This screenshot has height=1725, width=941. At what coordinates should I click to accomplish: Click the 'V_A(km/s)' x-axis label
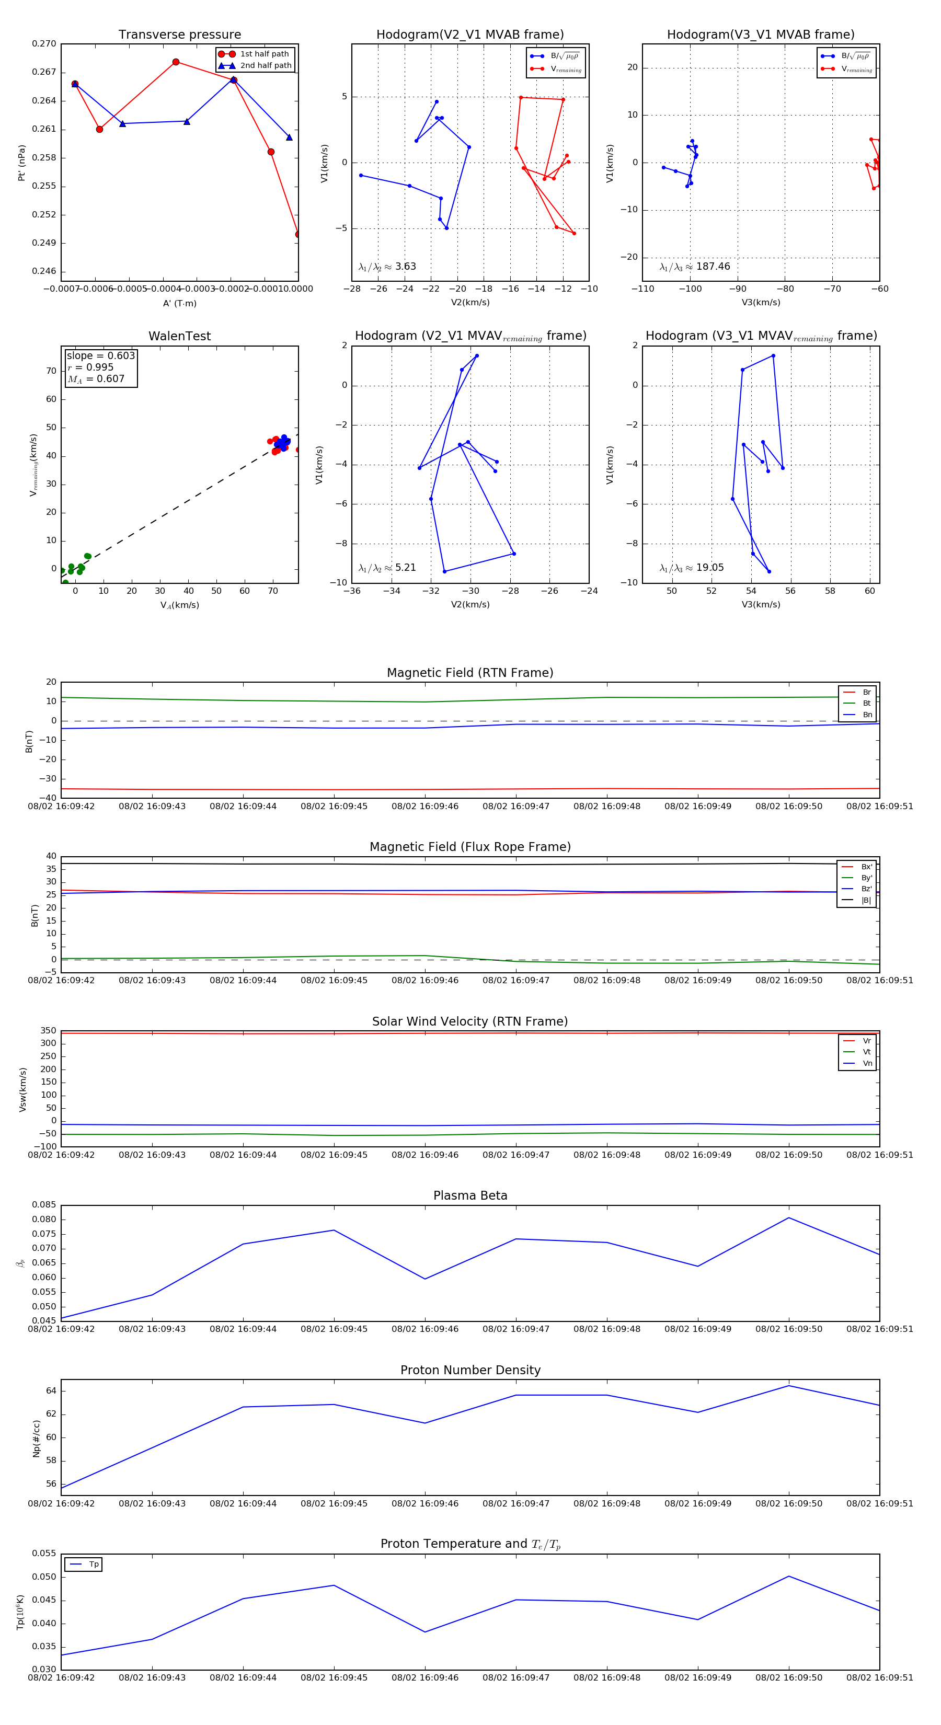click(179, 605)
